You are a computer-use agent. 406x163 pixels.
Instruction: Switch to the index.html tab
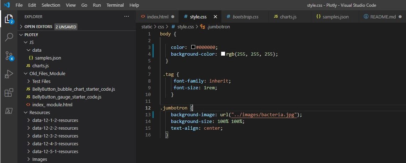158,17
